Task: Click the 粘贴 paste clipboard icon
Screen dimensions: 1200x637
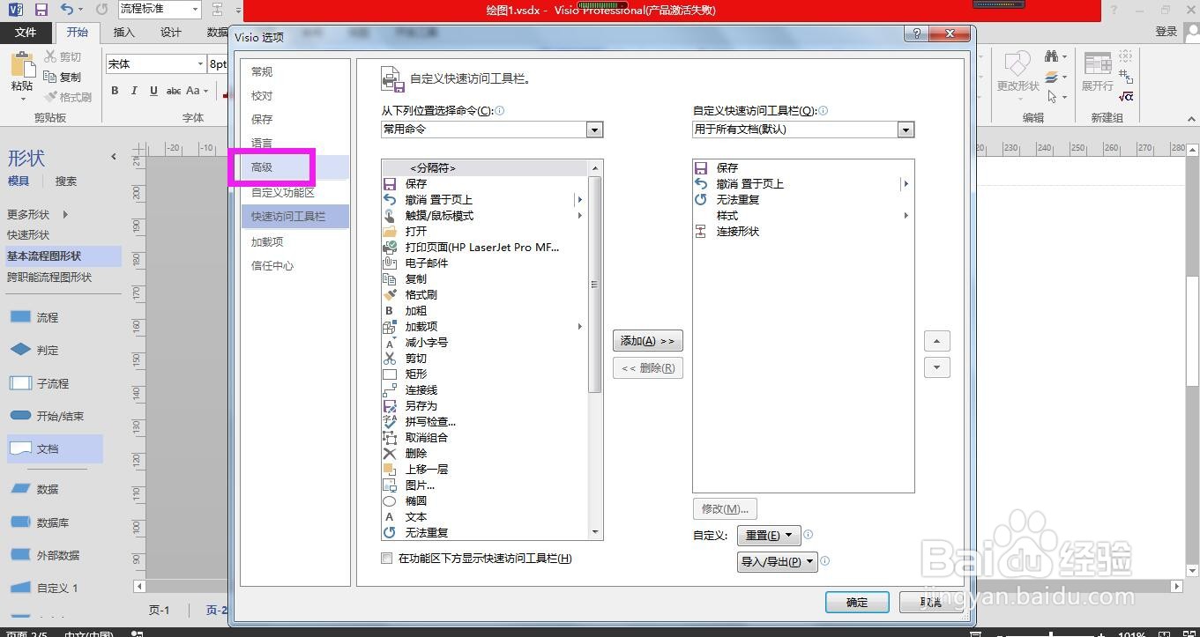Action: (x=22, y=65)
